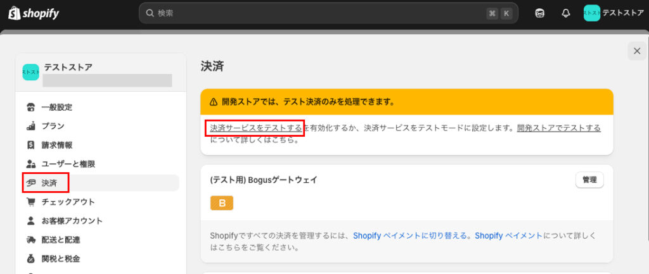Open 関税と税金 settings page
The image size is (649, 274).
pos(60,259)
